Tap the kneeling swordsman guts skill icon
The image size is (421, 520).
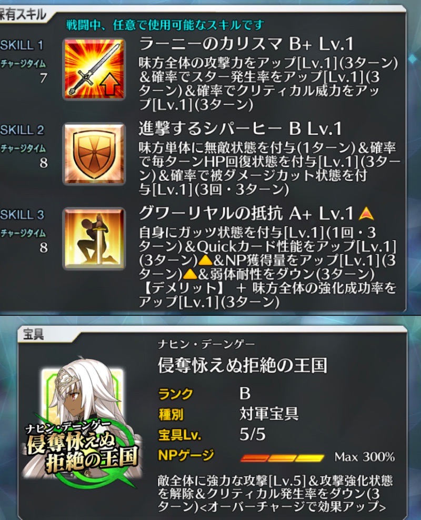pos(94,238)
